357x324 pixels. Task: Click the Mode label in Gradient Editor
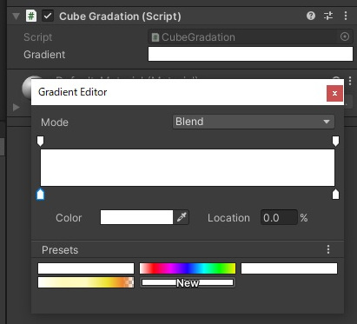(x=55, y=122)
